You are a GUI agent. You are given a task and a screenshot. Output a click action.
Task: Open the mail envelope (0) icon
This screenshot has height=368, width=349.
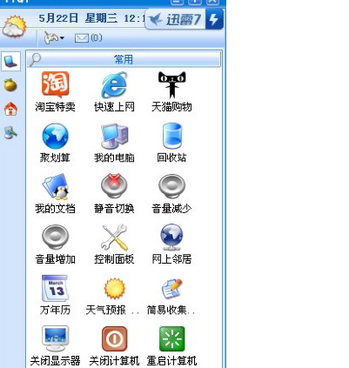tap(82, 38)
